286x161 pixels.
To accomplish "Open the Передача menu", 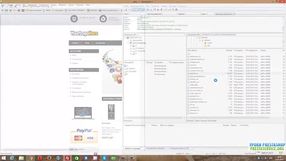I will (x=155, y=6).
